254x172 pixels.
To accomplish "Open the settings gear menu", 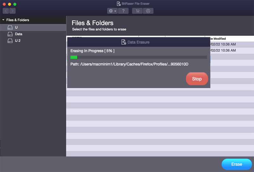I will [112, 11].
